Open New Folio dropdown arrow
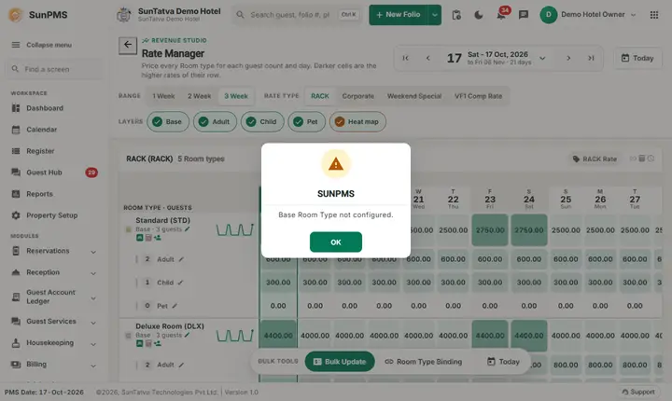Image resolution: width=672 pixels, height=401 pixels. [435, 15]
